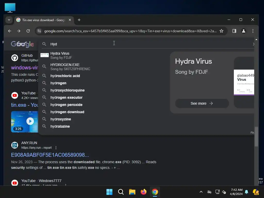Select the Hydra Virus suggestion
Image resolution: width=264 pixels, height=198 pixels.
pos(103,55)
